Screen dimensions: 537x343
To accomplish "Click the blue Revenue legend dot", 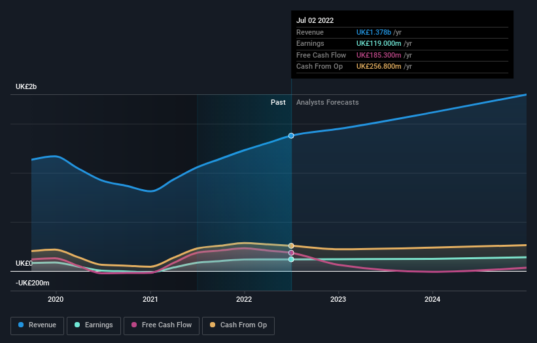I will [x=21, y=325].
